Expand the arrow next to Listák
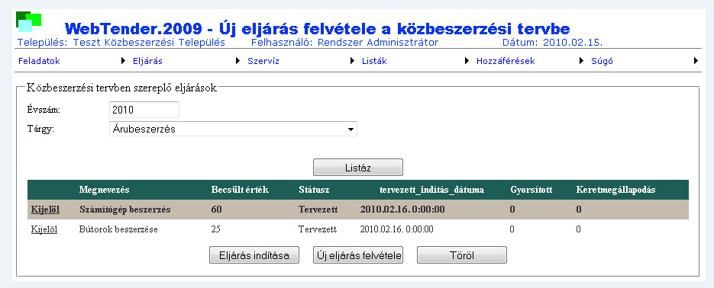Viewport: 714px width, 288px height. click(x=467, y=60)
